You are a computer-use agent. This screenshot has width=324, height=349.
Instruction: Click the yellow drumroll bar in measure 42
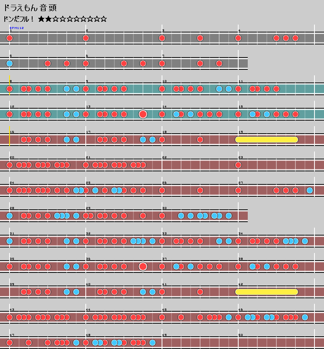267,292
